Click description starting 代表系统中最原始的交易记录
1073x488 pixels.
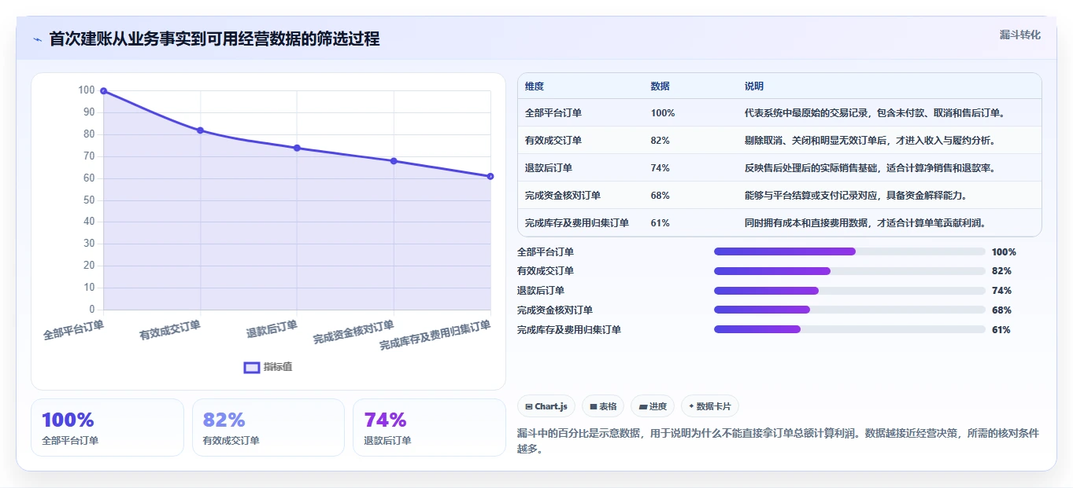point(875,113)
